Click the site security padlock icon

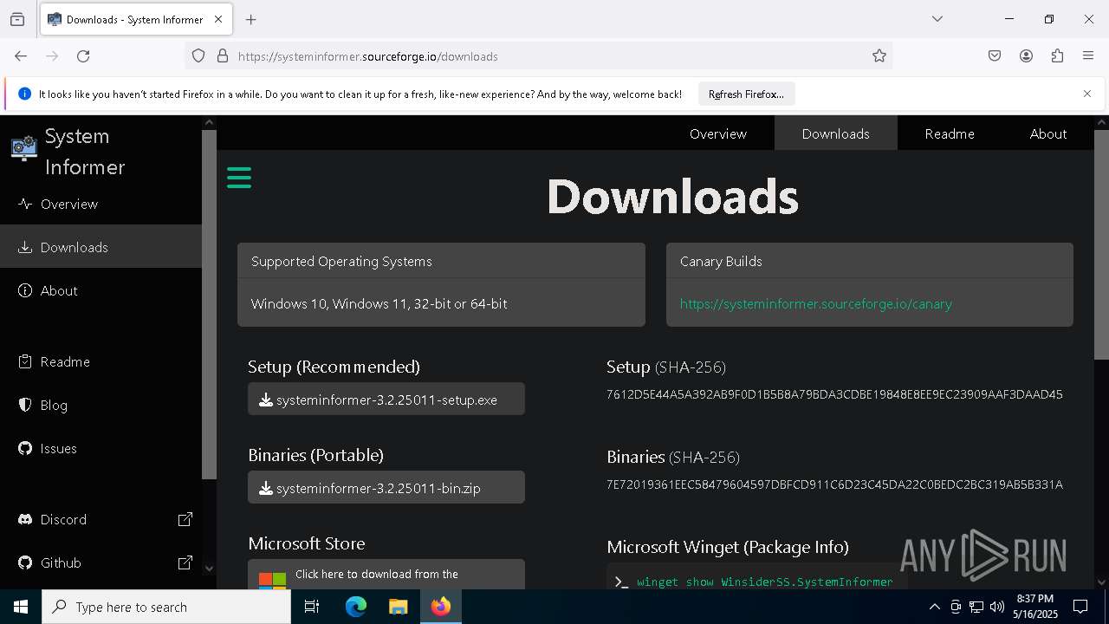pyautogui.click(x=223, y=55)
